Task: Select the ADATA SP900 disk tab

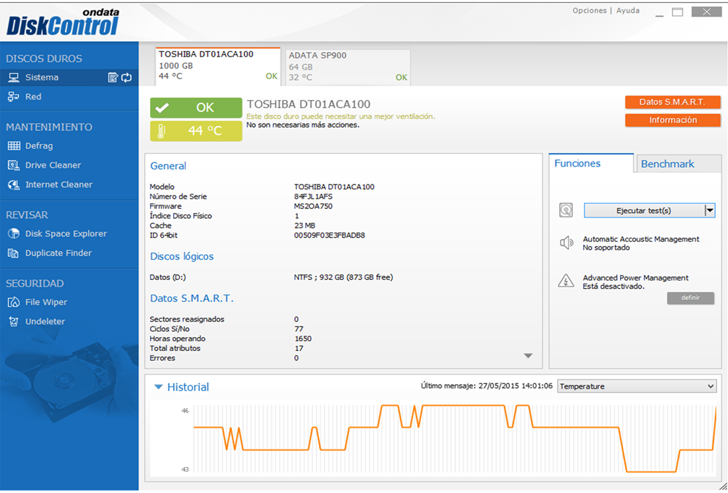Action: tap(347, 68)
